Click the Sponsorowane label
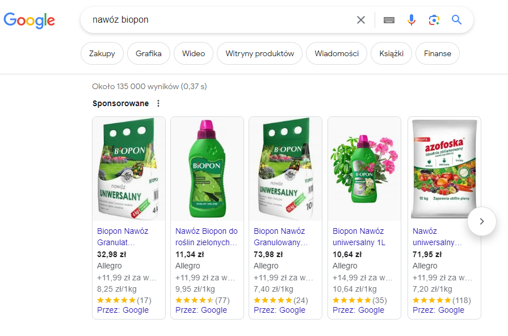Viewport: 508px width, 336px height. [120, 103]
